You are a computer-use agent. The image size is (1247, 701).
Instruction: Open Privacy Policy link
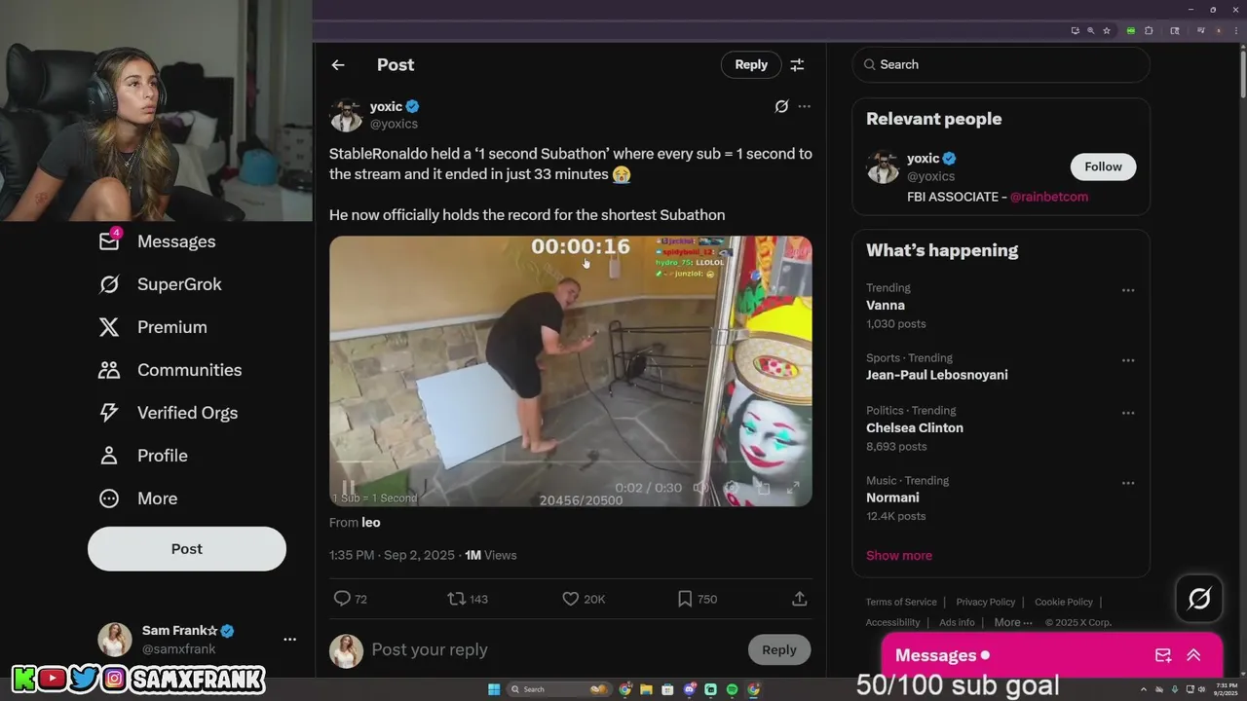pyautogui.click(x=986, y=602)
